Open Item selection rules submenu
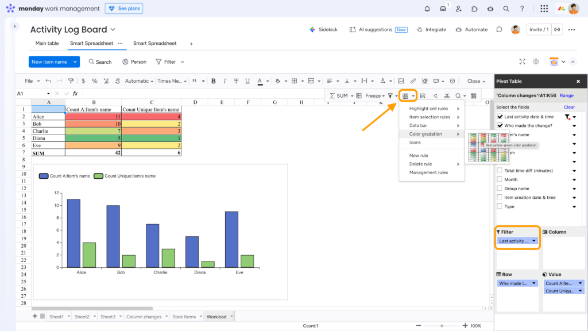The width and height of the screenshot is (588, 331). coord(432,117)
